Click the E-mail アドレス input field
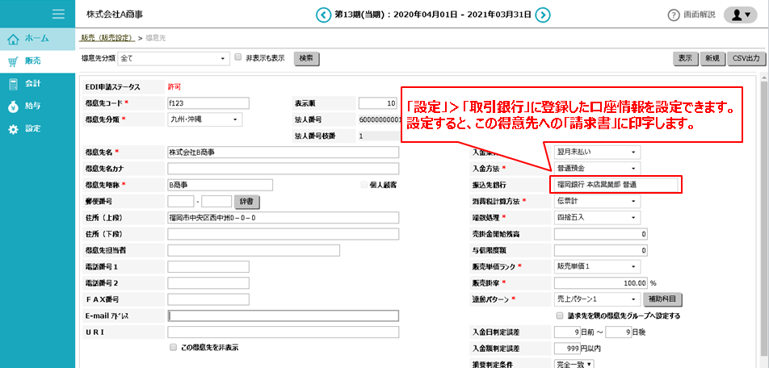 click(x=283, y=316)
